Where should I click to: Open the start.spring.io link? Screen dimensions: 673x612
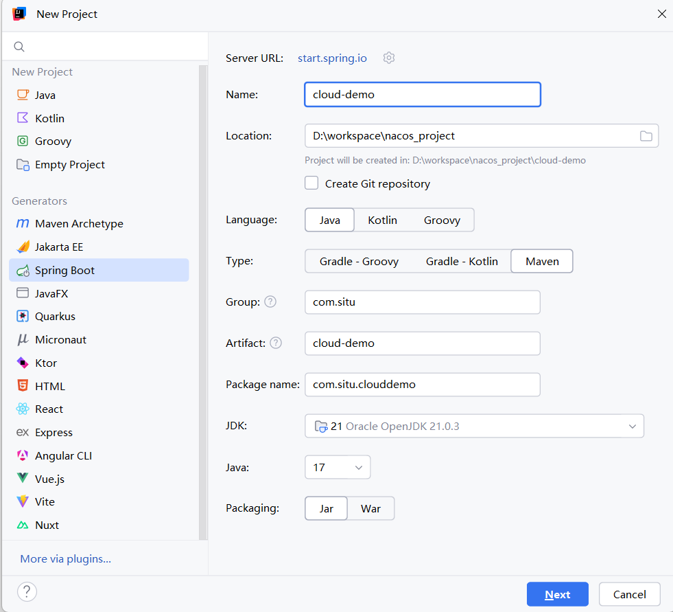point(332,58)
